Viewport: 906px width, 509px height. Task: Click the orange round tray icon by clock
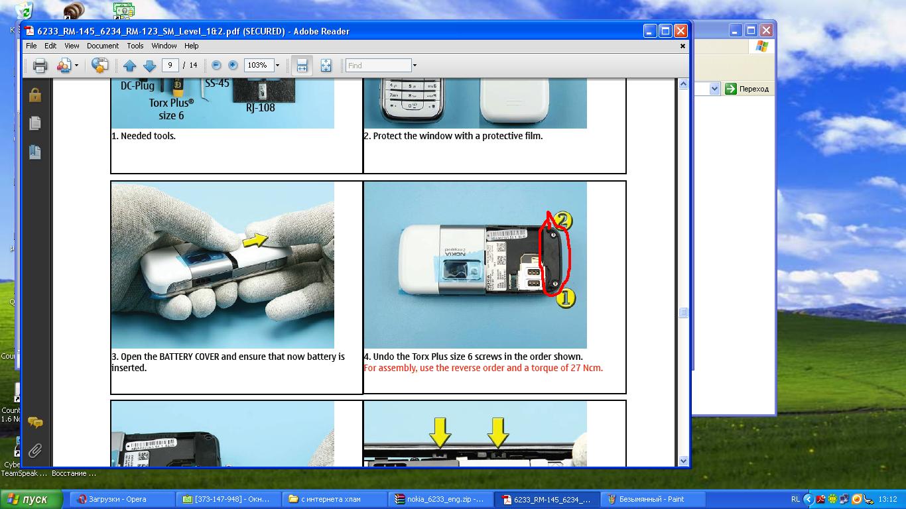point(856,499)
